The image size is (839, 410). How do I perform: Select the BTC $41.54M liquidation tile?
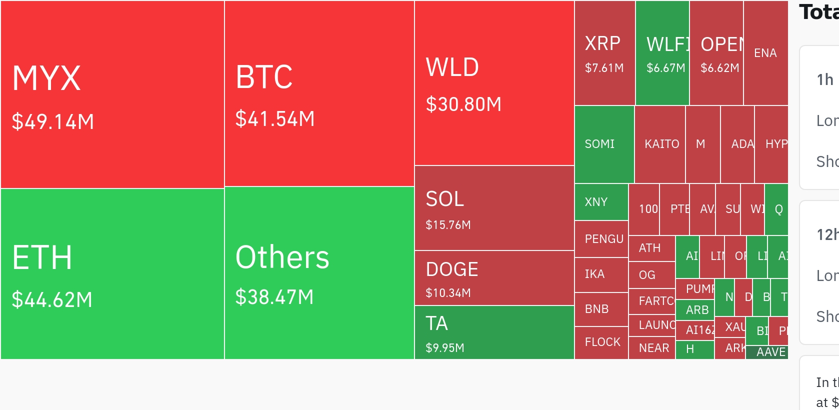point(319,94)
